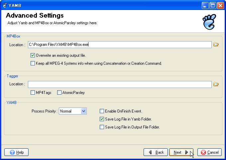Click the Back left arrow icon
The height and width of the screenshot is (160, 226).
pos(150,152)
